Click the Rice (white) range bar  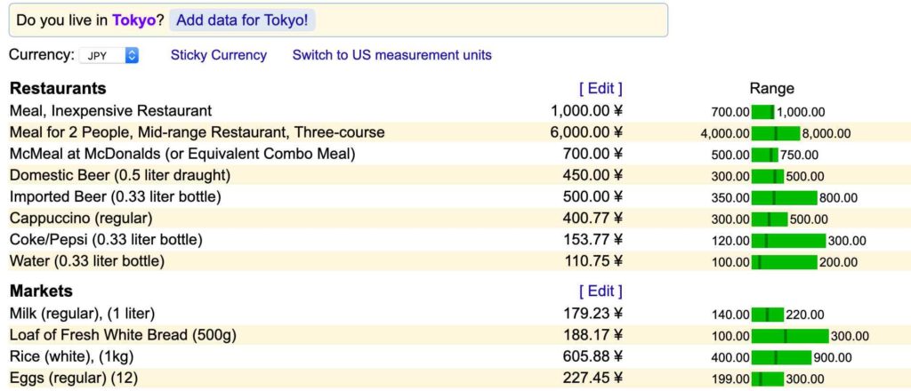pyautogui.click(x=781, y=357)
